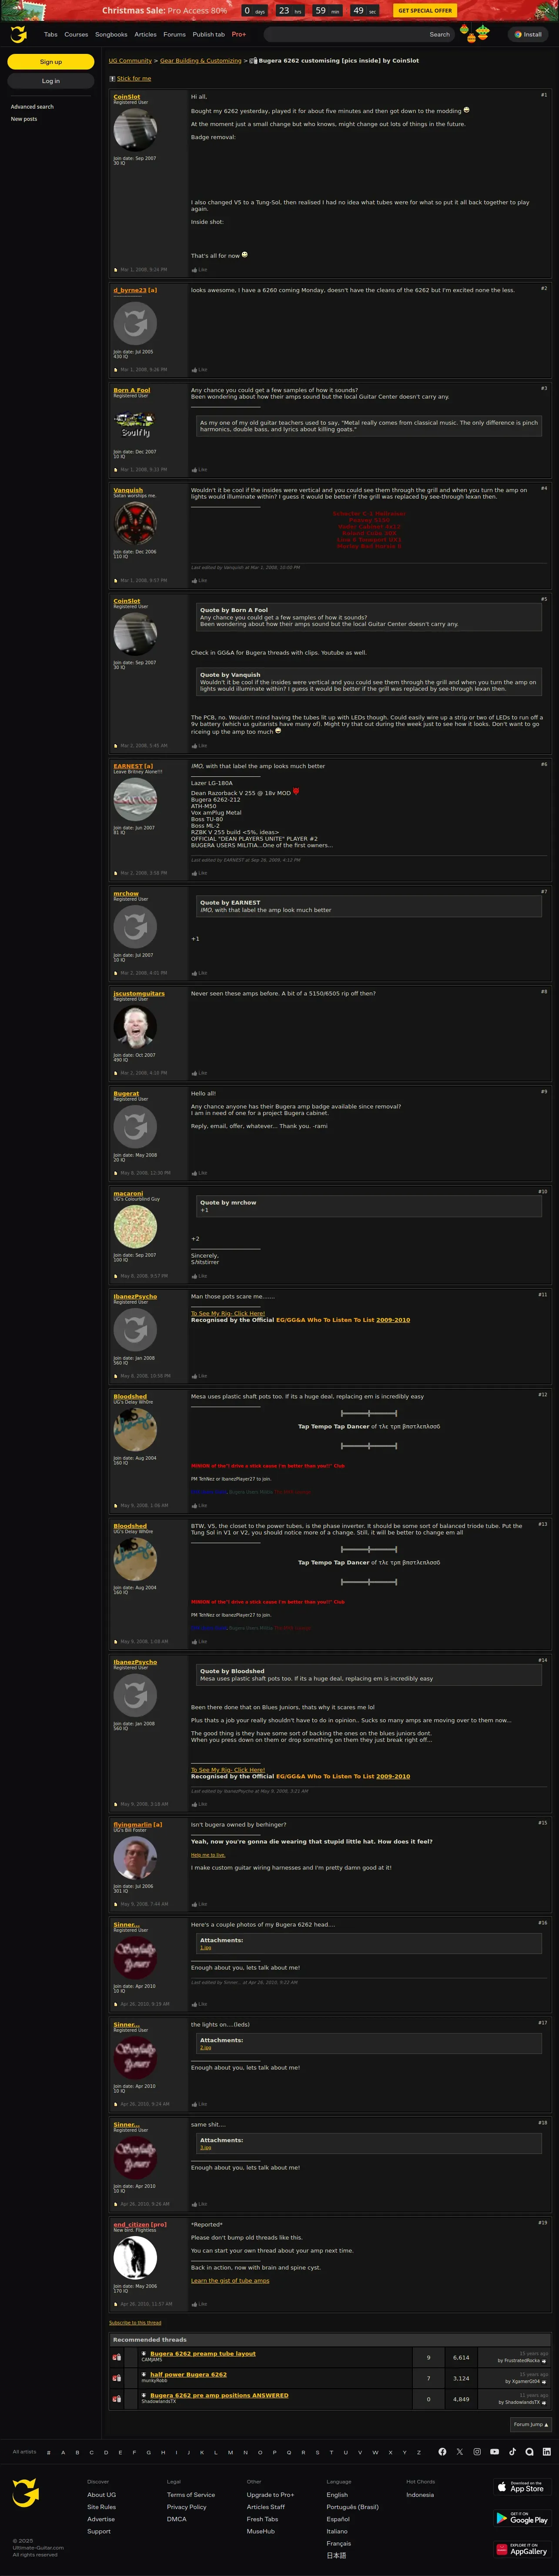The height and width of the screenshot is (2576, 559).
Task: Open the Tabs menu in top navigation
Action: tap(51, 34)
